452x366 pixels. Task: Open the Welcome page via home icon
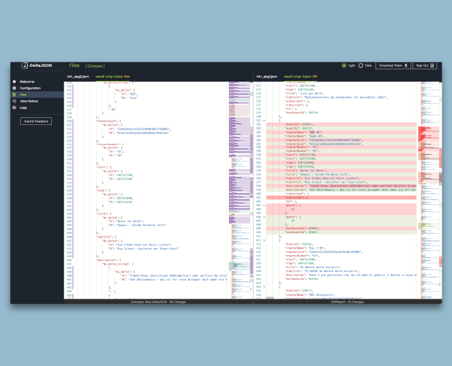[14, 82]
